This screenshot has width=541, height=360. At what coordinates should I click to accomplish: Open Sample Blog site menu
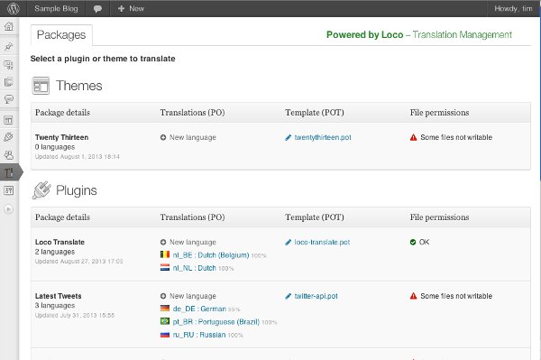56,9
